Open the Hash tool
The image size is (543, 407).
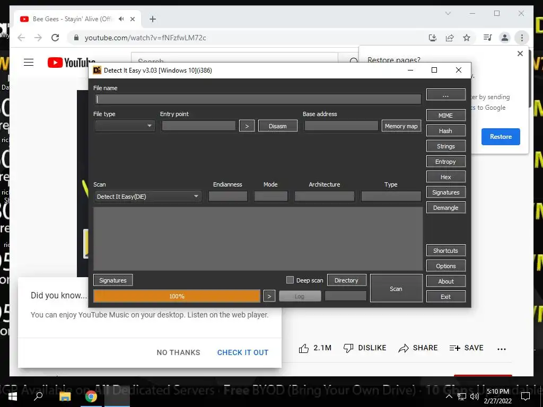click(x=445, y=131)
